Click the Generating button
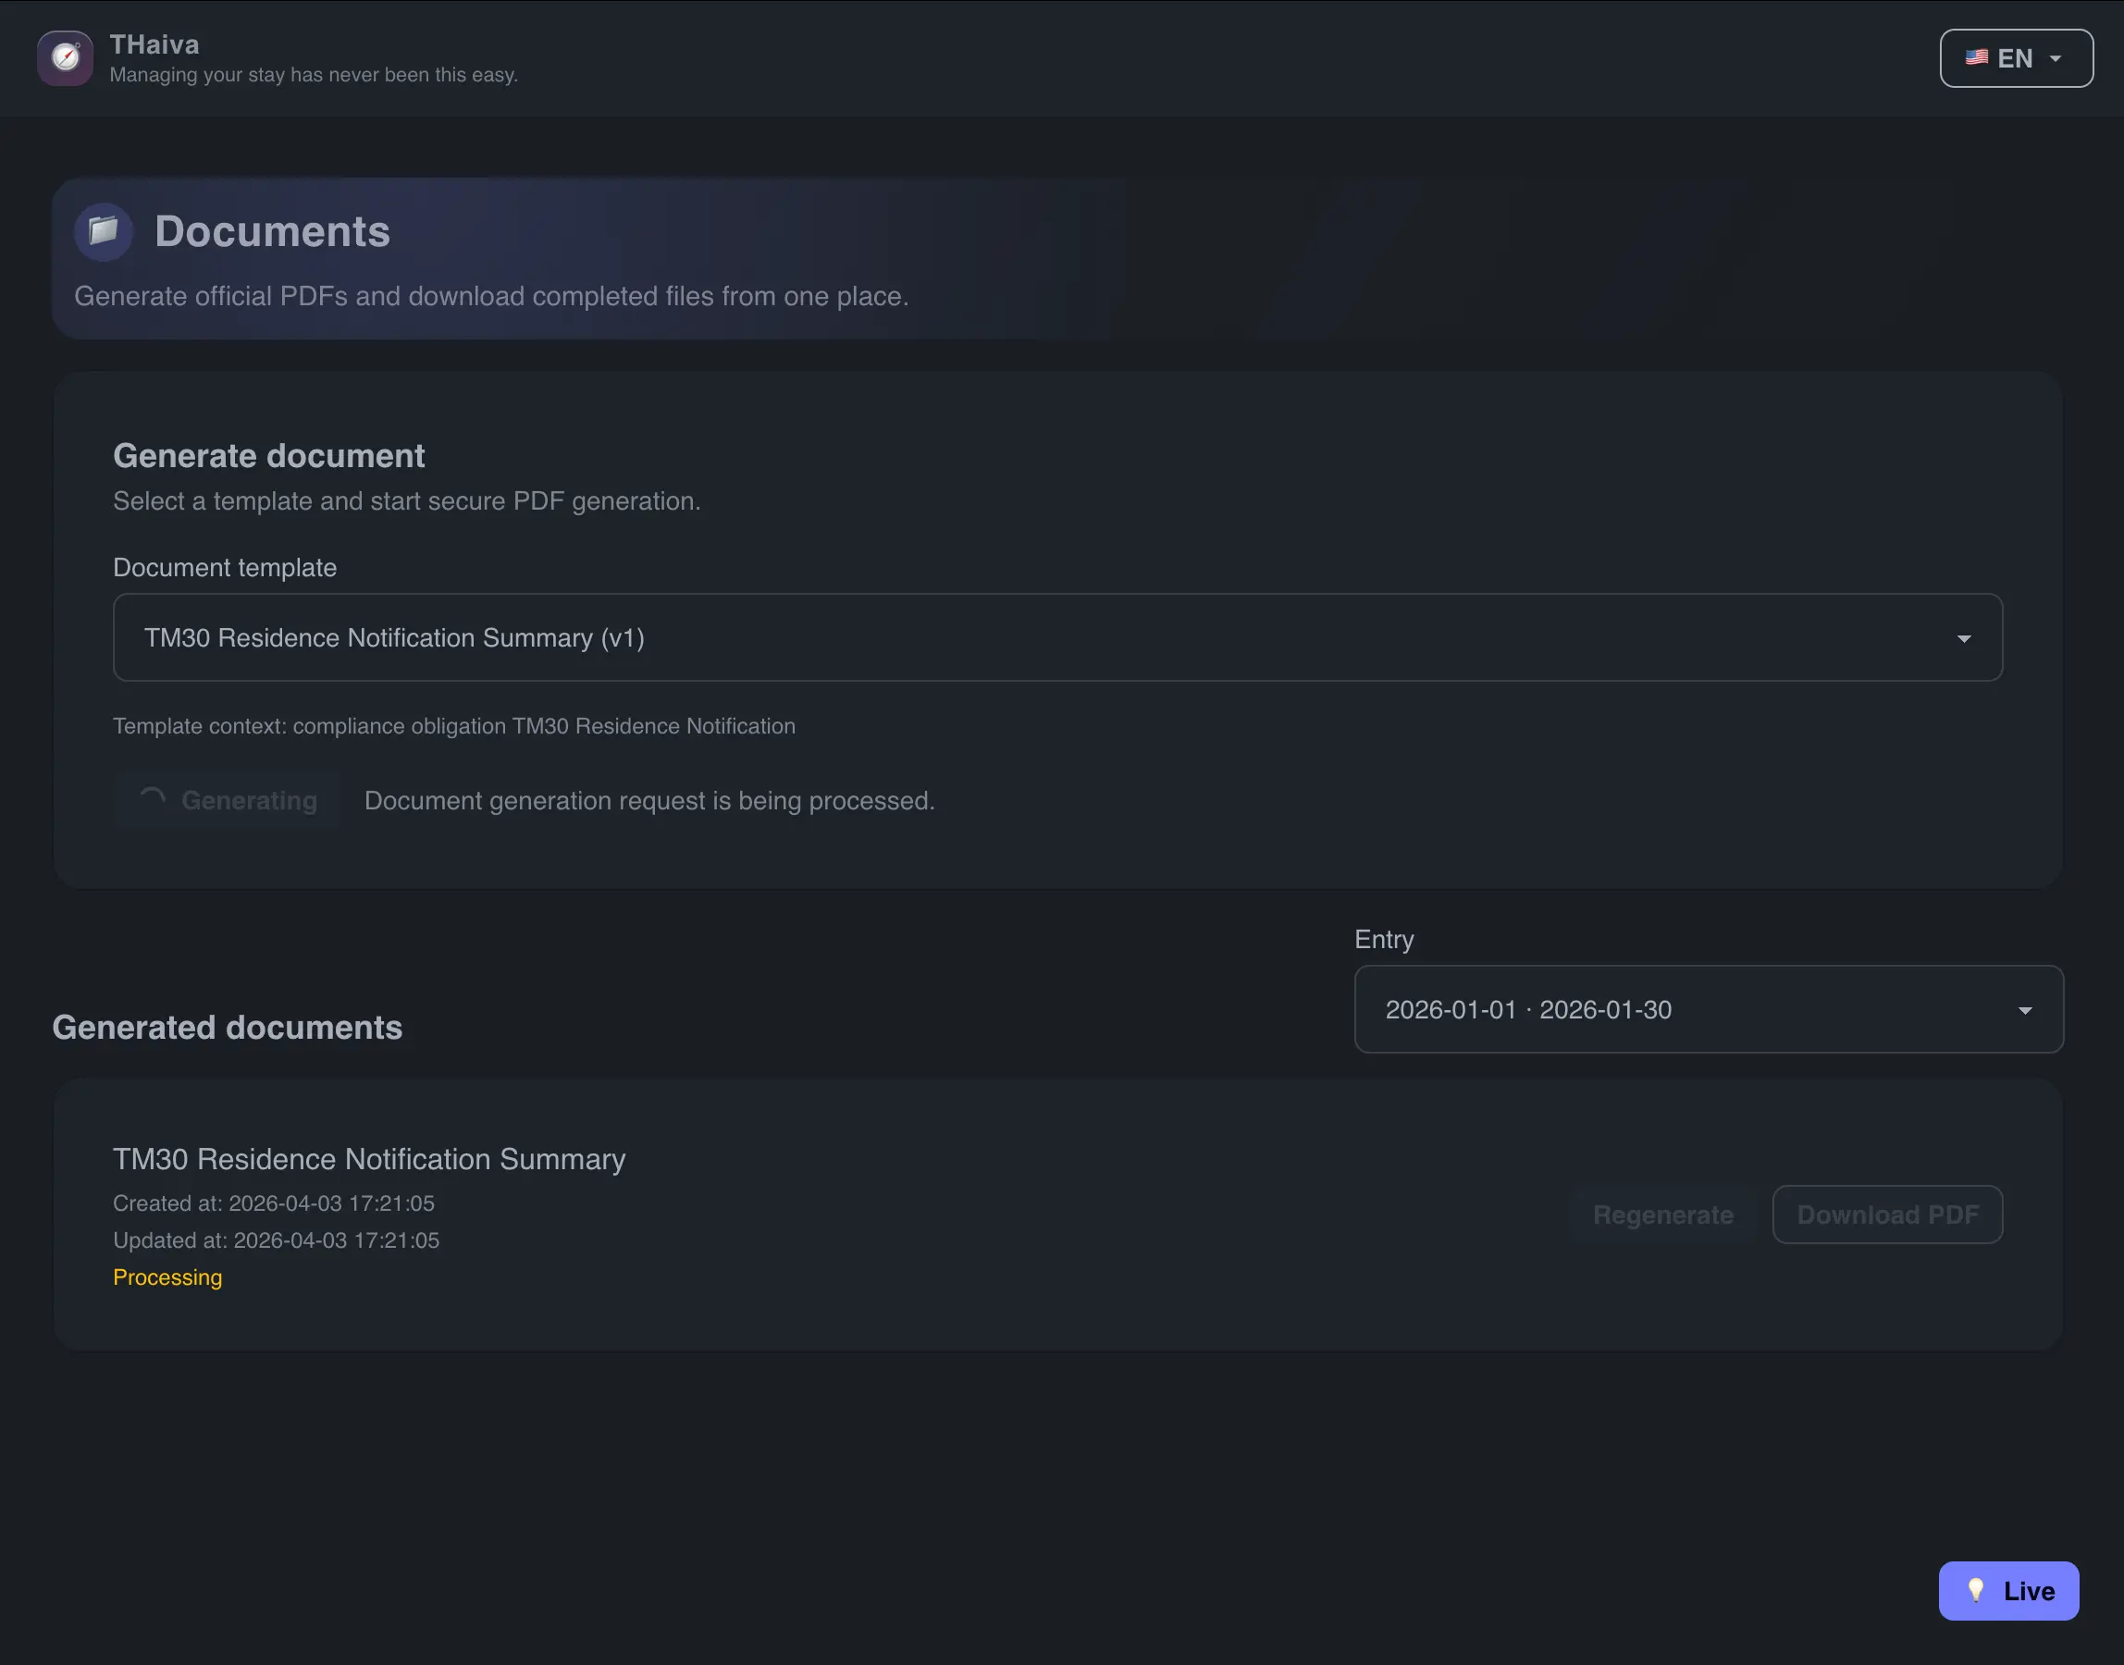The image size is (2124, 1665). tap(228, 800)
